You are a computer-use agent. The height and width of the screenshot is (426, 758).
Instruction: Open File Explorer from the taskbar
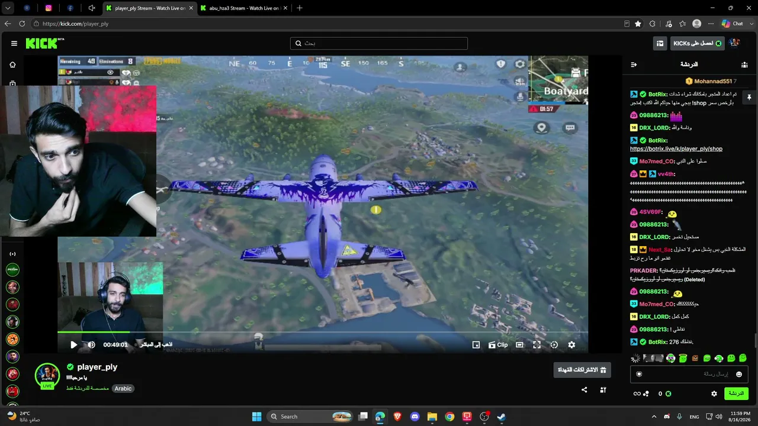(x=432, y=417)
